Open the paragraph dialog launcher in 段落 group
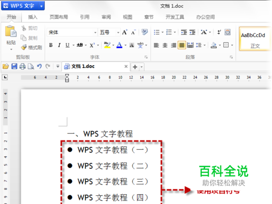 pos(231,57)
